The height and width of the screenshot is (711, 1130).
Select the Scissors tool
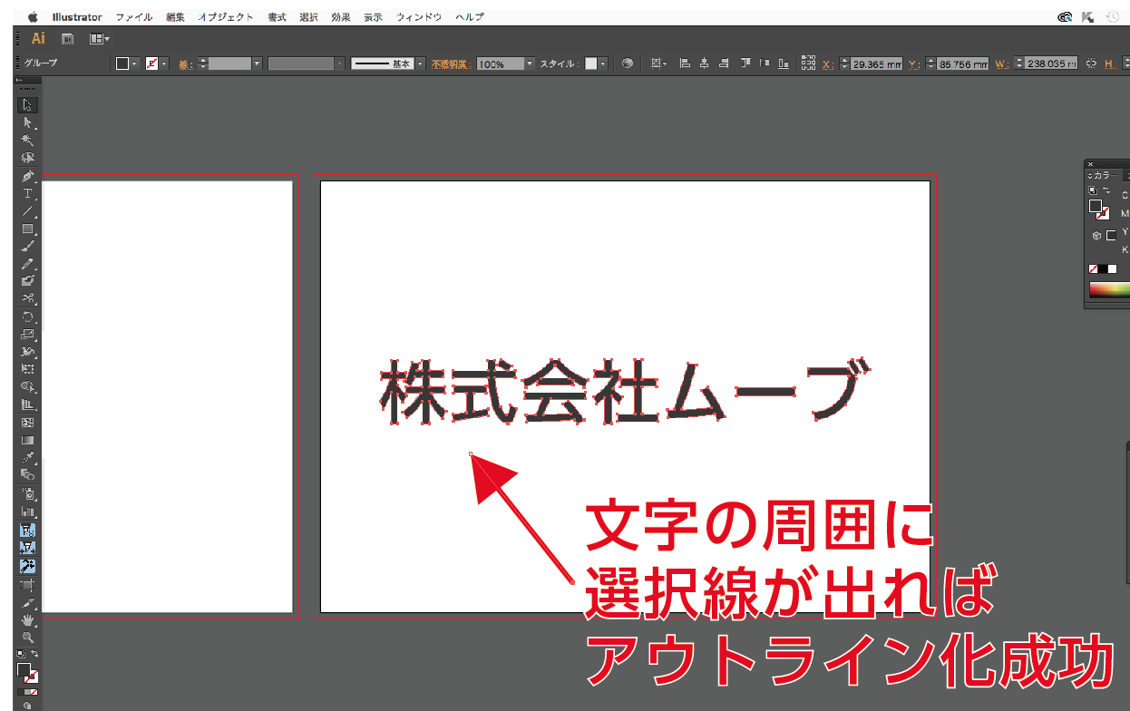[27, 299]
